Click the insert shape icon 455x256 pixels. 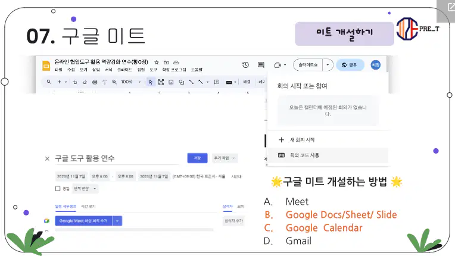(x=182, y=82)
